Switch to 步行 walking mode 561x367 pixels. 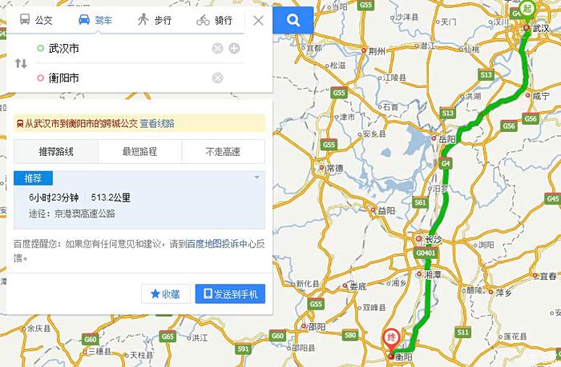coord(155,20)
